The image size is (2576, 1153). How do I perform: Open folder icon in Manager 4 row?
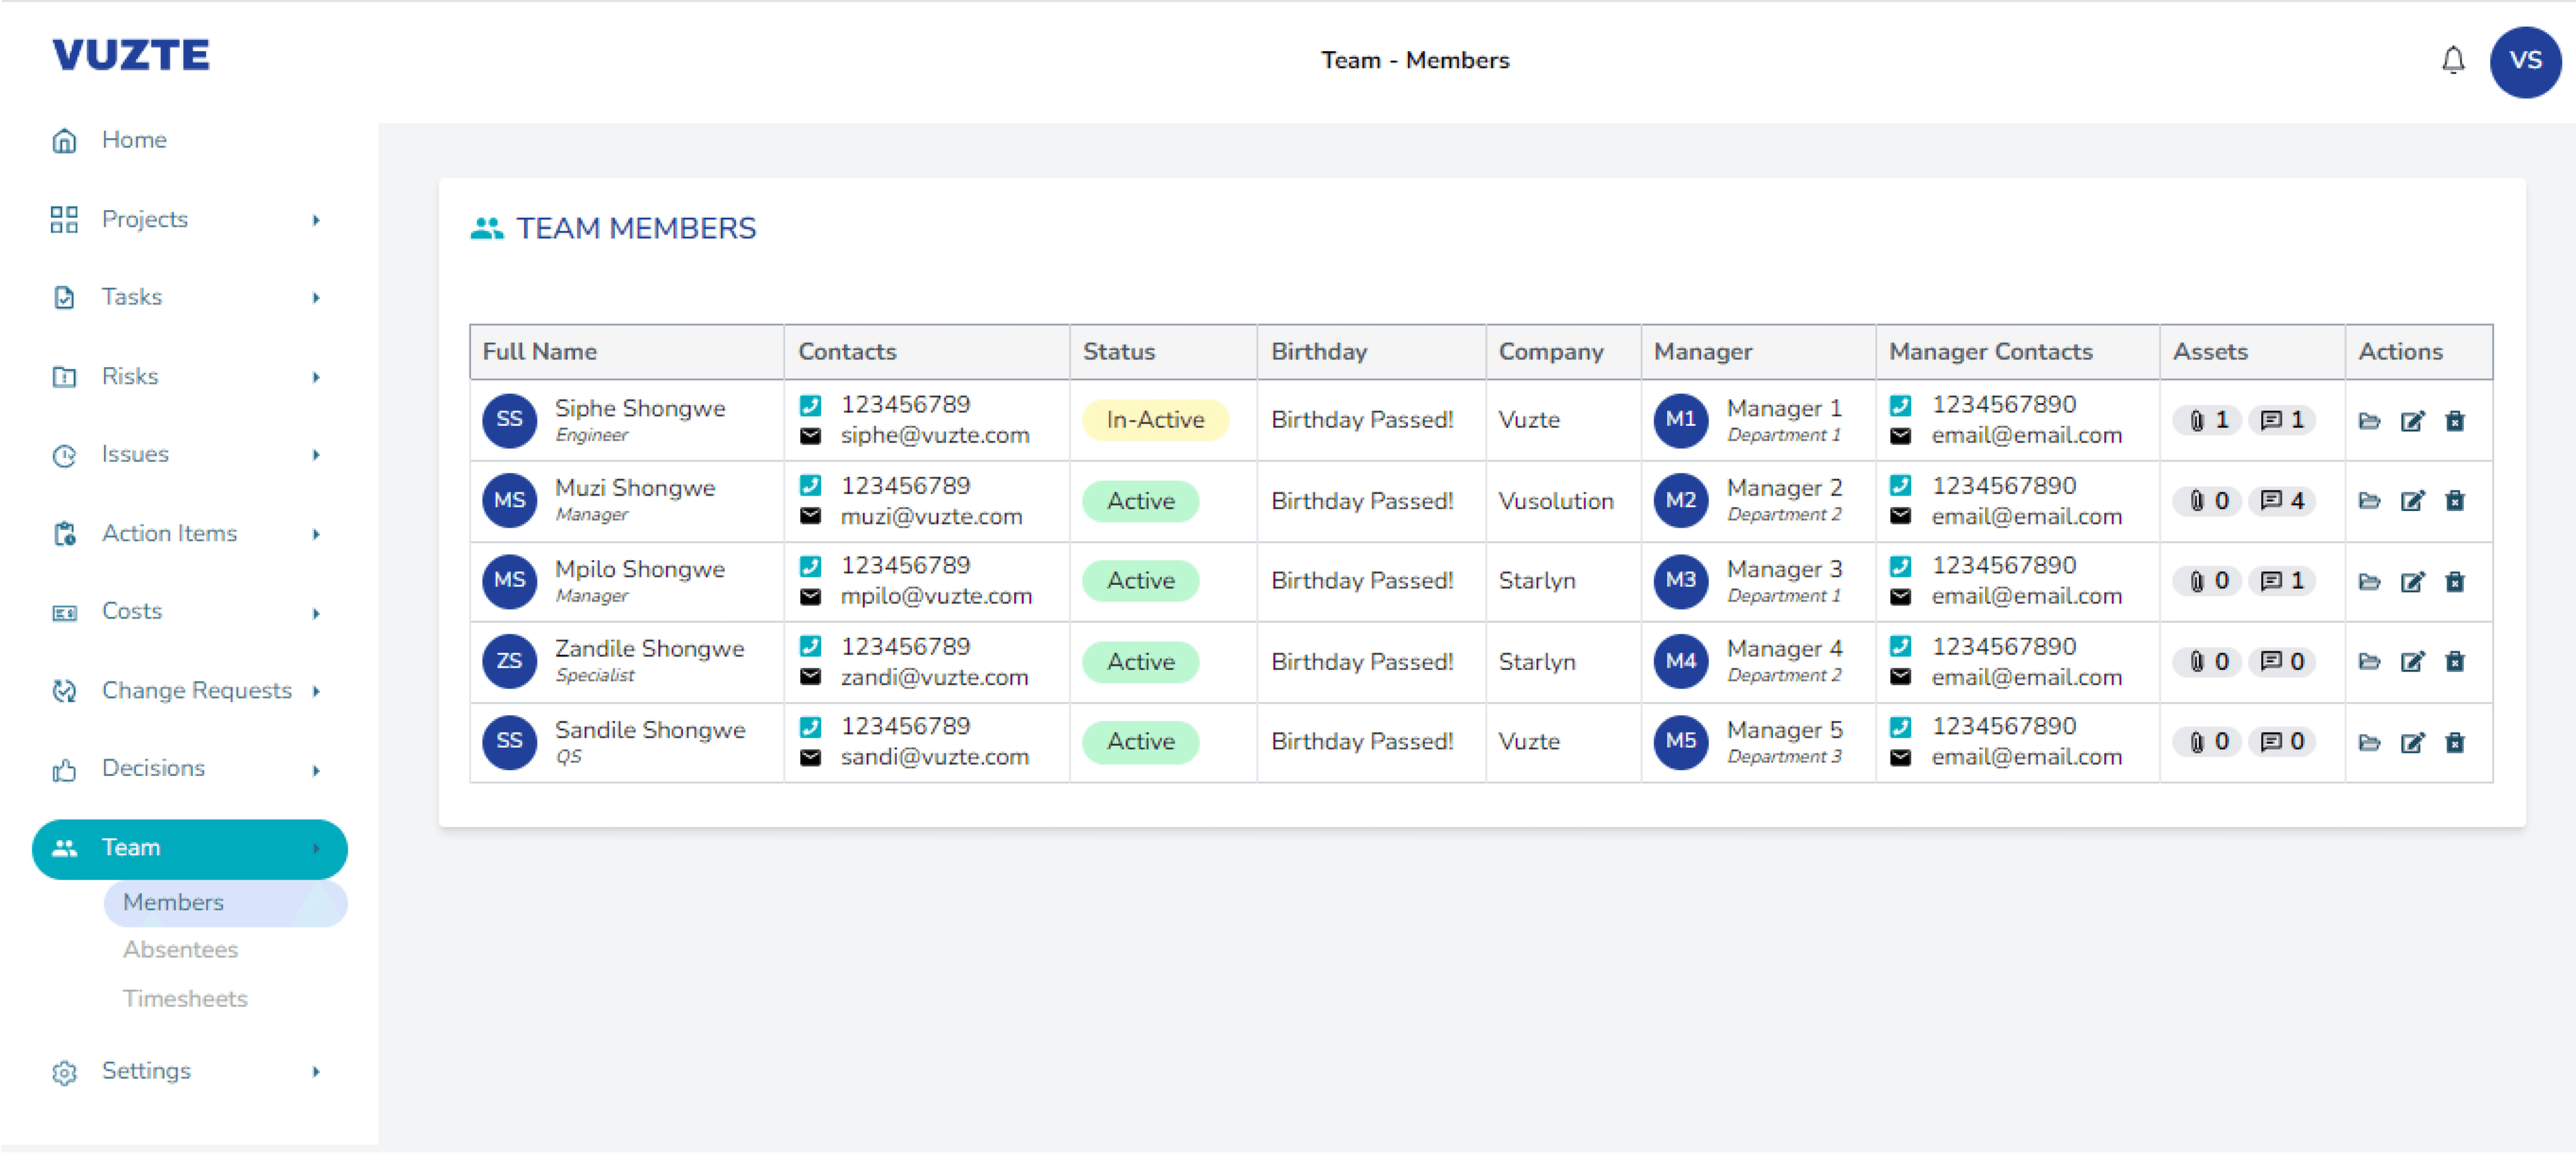(2369, 662)
